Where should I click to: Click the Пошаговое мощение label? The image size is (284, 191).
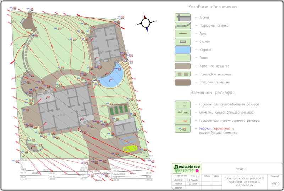click(215, 74)
